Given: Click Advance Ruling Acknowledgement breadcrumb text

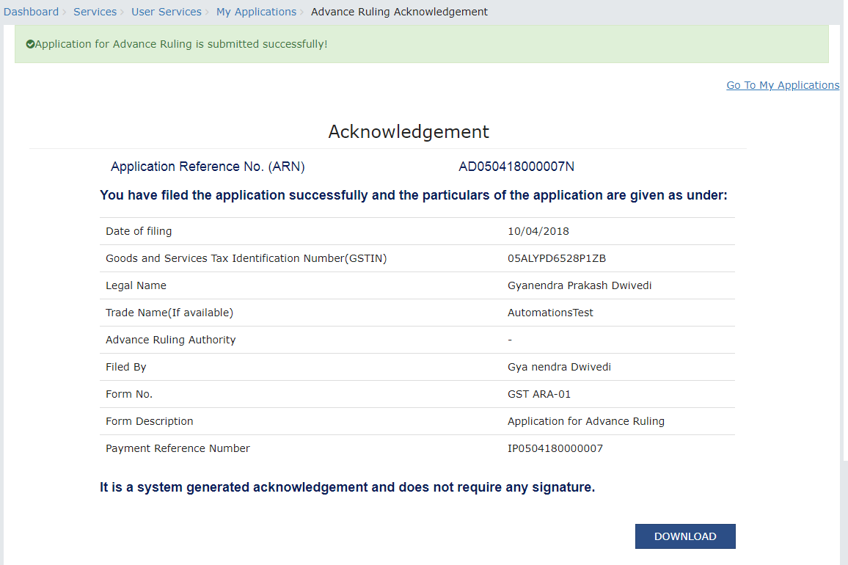Looking at the screenshot, I should click(x=399, y=12).
